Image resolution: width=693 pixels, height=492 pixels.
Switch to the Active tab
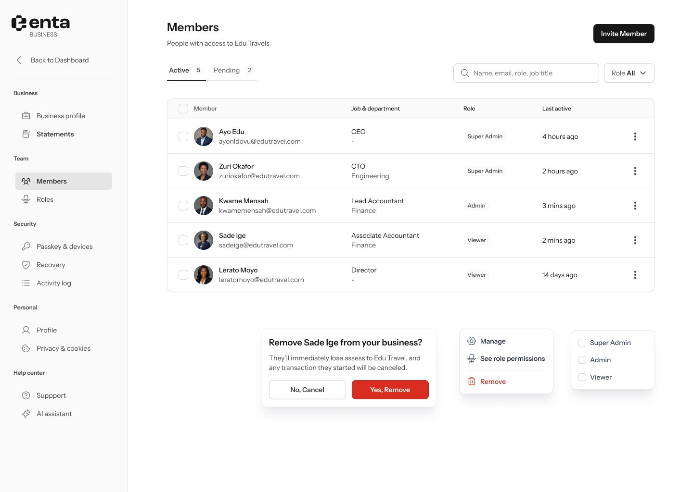coord(186,71)
